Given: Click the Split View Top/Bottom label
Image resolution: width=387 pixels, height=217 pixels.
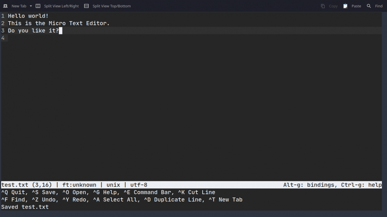Looking at the screenshot, I should 112,6.
